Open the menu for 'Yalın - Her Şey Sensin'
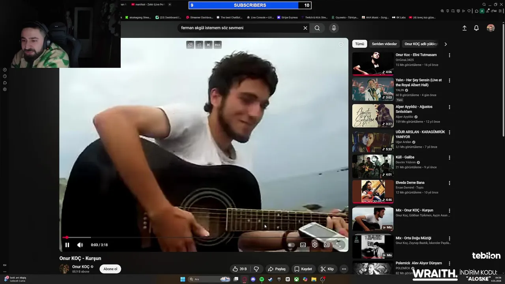The height and width of the screenshot is (284, 505). (x=449, y=80)
